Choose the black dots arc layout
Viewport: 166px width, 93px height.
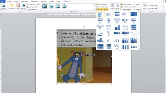pyautogui.click(x=116, y=40)
